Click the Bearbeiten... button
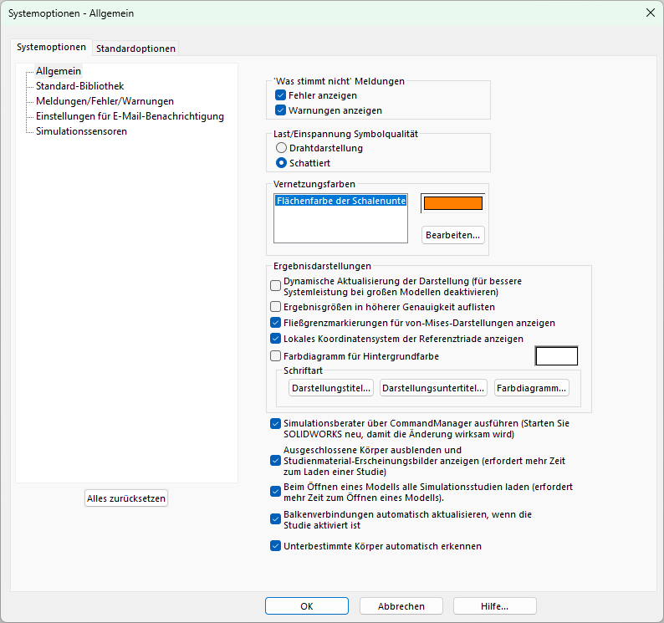 pos(452,235)
